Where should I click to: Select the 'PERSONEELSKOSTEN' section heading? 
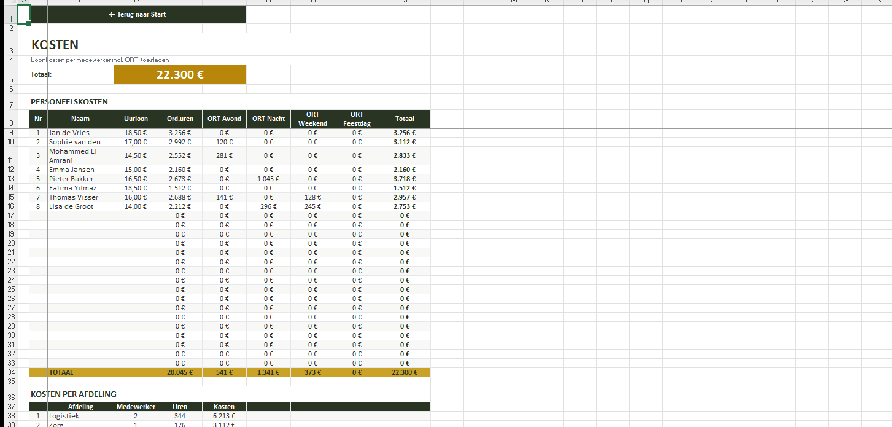pos(69,102)
